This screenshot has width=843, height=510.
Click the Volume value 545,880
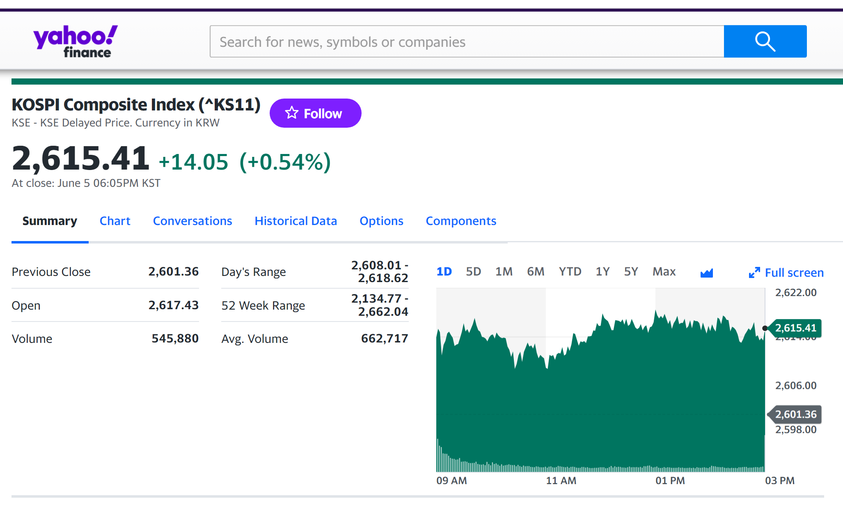(175, 338)
